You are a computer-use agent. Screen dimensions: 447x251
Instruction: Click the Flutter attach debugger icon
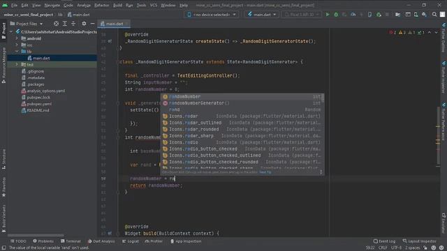379,15
